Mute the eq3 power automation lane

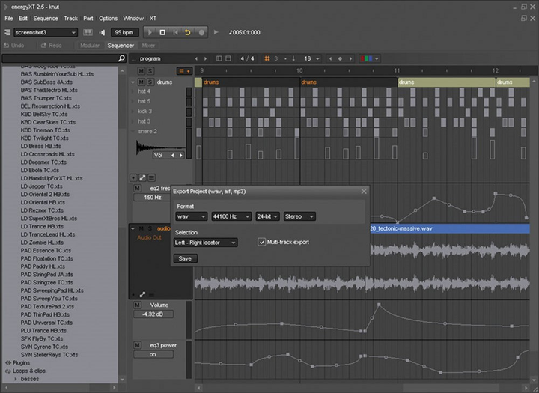pyautogui.click(x=137, y=345)
